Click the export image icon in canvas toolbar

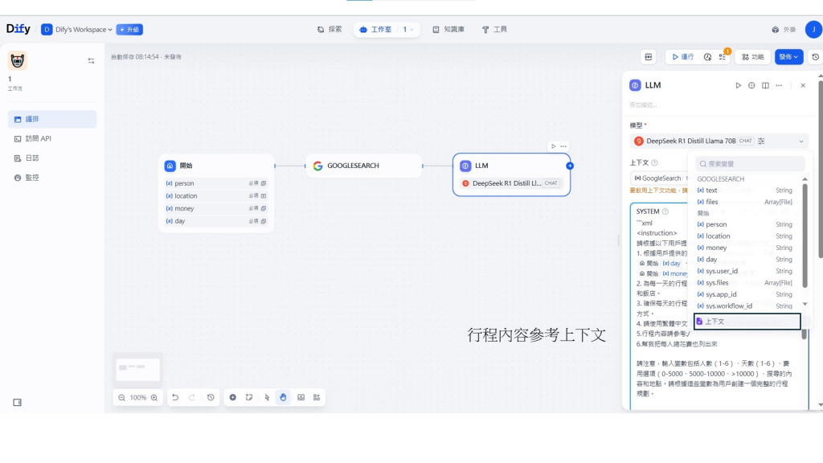click(301, 397)
